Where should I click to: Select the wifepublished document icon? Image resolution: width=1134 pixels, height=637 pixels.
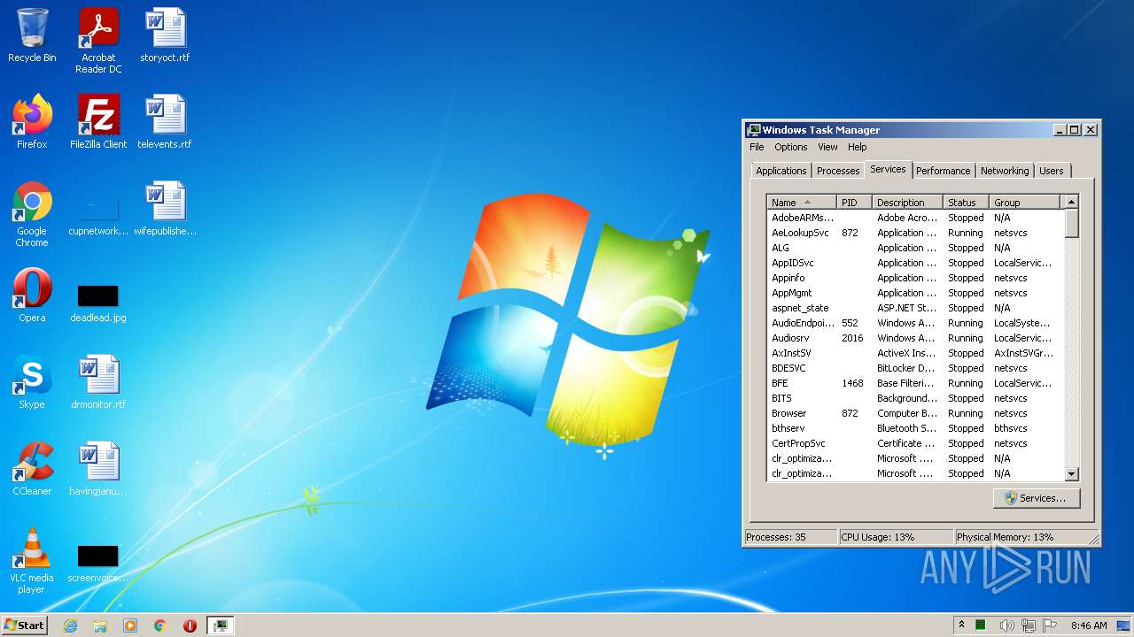click(x=165, y=210)
